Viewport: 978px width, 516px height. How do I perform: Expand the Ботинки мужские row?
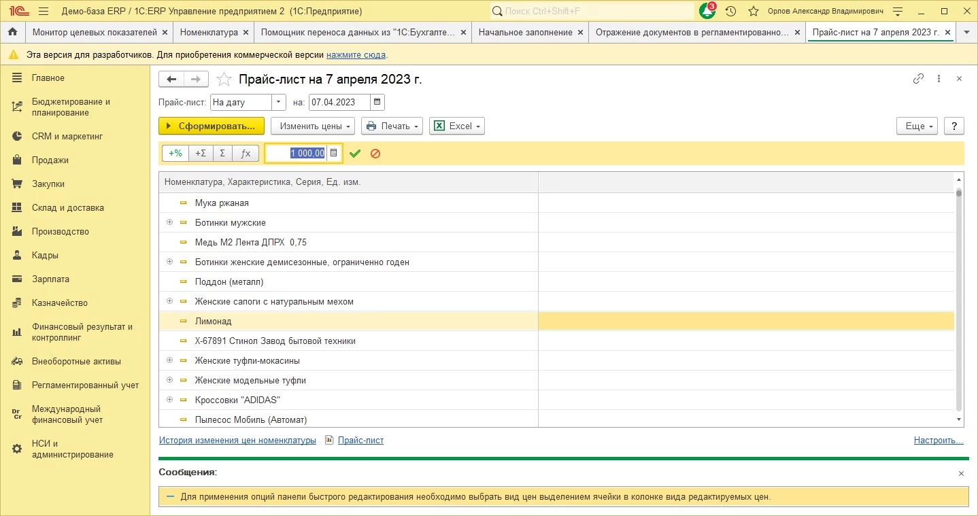(x=169, y=223)
